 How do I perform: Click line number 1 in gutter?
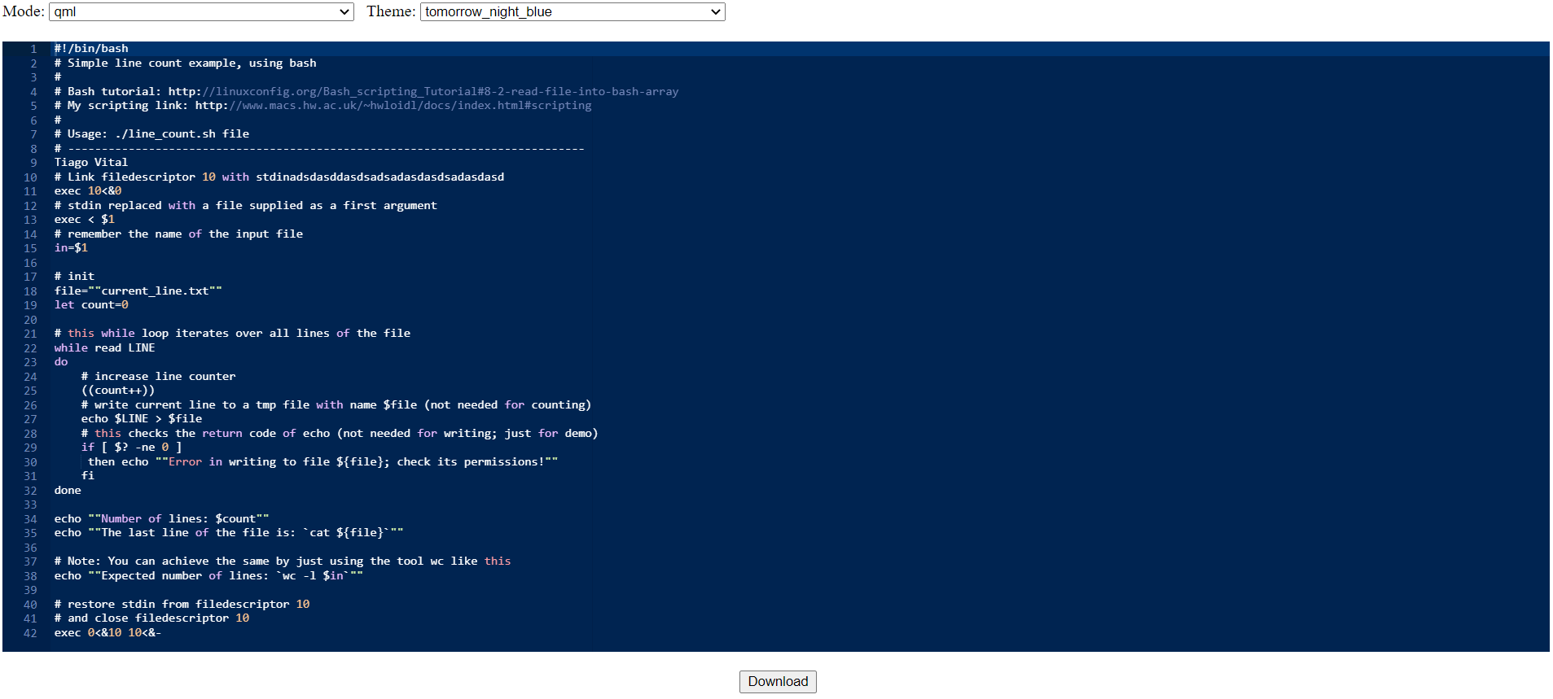pos(33,49)
